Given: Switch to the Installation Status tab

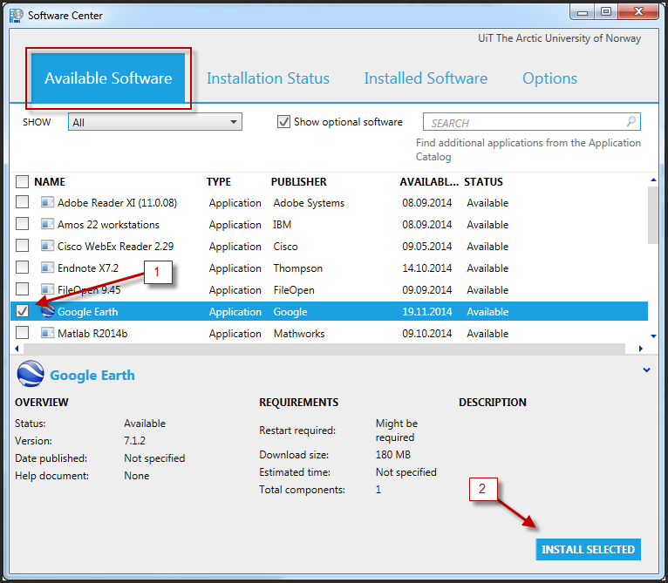Looking at the screenshot, I should [268, 78].
